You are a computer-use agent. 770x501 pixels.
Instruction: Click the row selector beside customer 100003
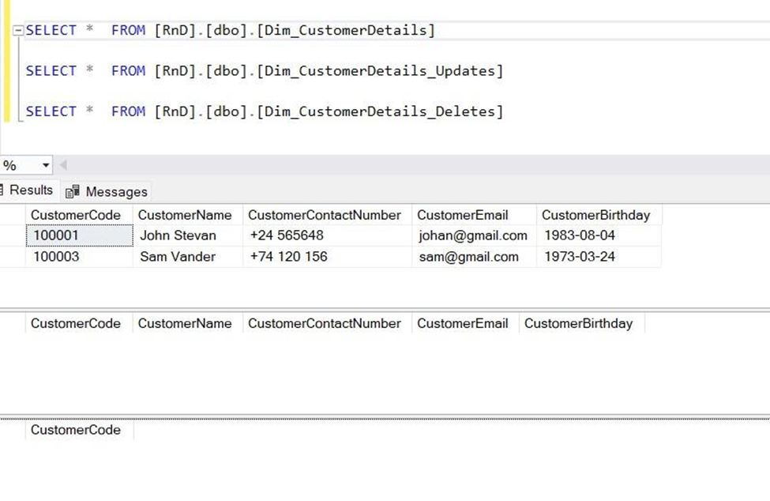[x=13, y=256]
